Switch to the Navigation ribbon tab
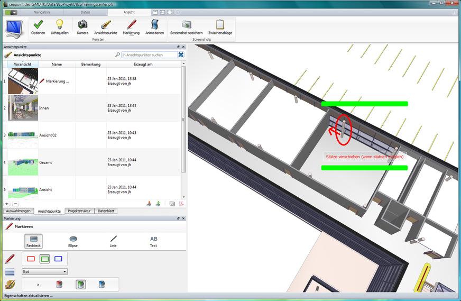Viewport: 461px width, 301px height. 41,12
